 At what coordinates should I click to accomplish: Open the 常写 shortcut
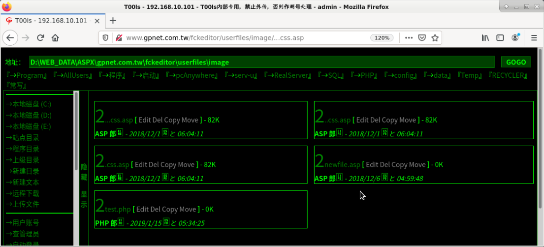coord(16,85)
